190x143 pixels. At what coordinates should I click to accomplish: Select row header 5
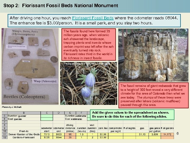4,116
